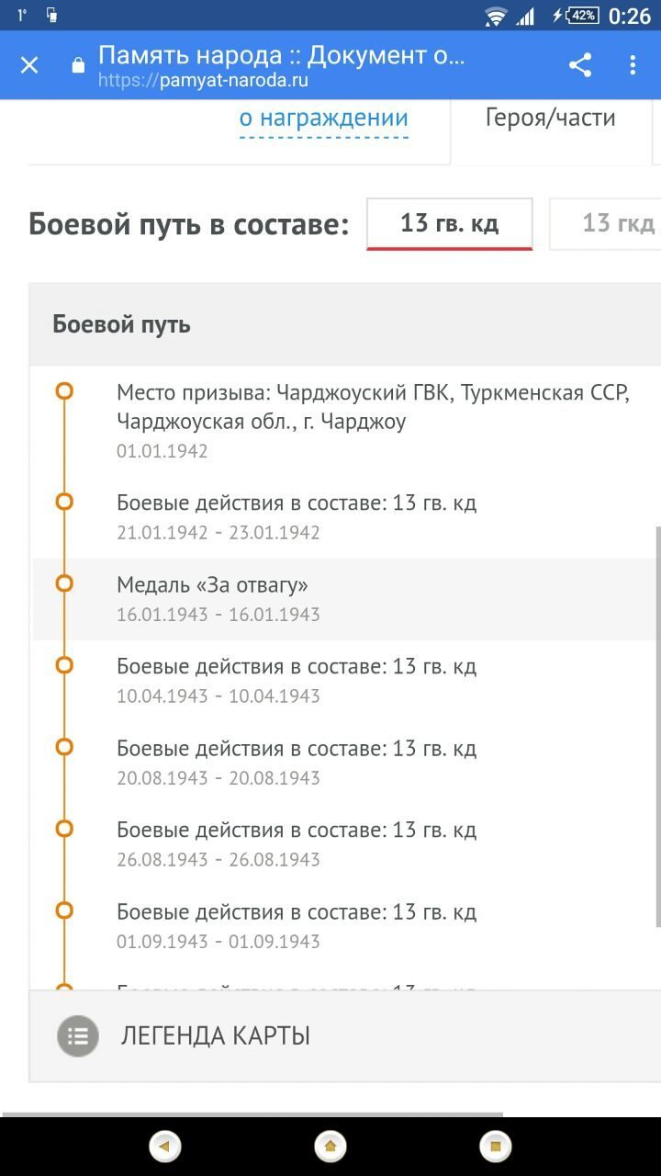Tap the map legend list icon
661x1176 pixels.
78,1036
